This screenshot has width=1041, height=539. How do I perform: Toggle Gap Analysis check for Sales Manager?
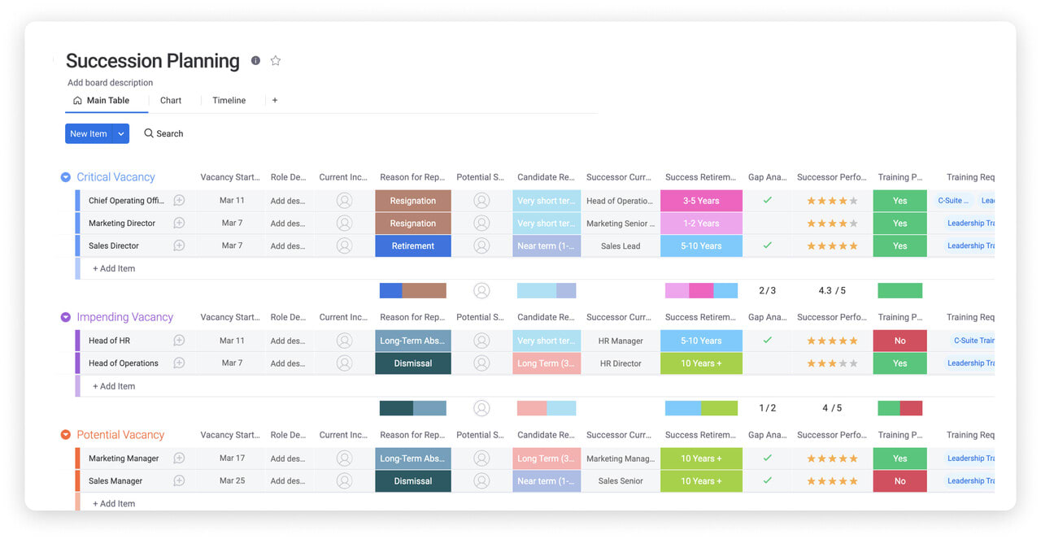pos(767,480)
